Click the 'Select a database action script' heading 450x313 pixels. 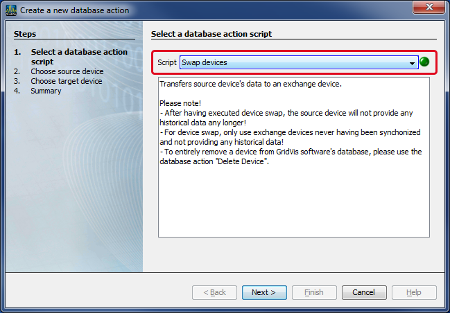(x=211, y=33)
